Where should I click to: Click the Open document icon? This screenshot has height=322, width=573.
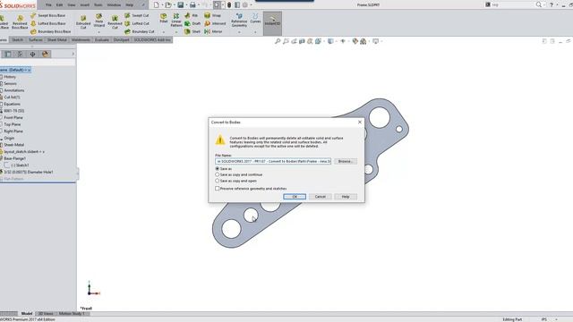point(168,4)
